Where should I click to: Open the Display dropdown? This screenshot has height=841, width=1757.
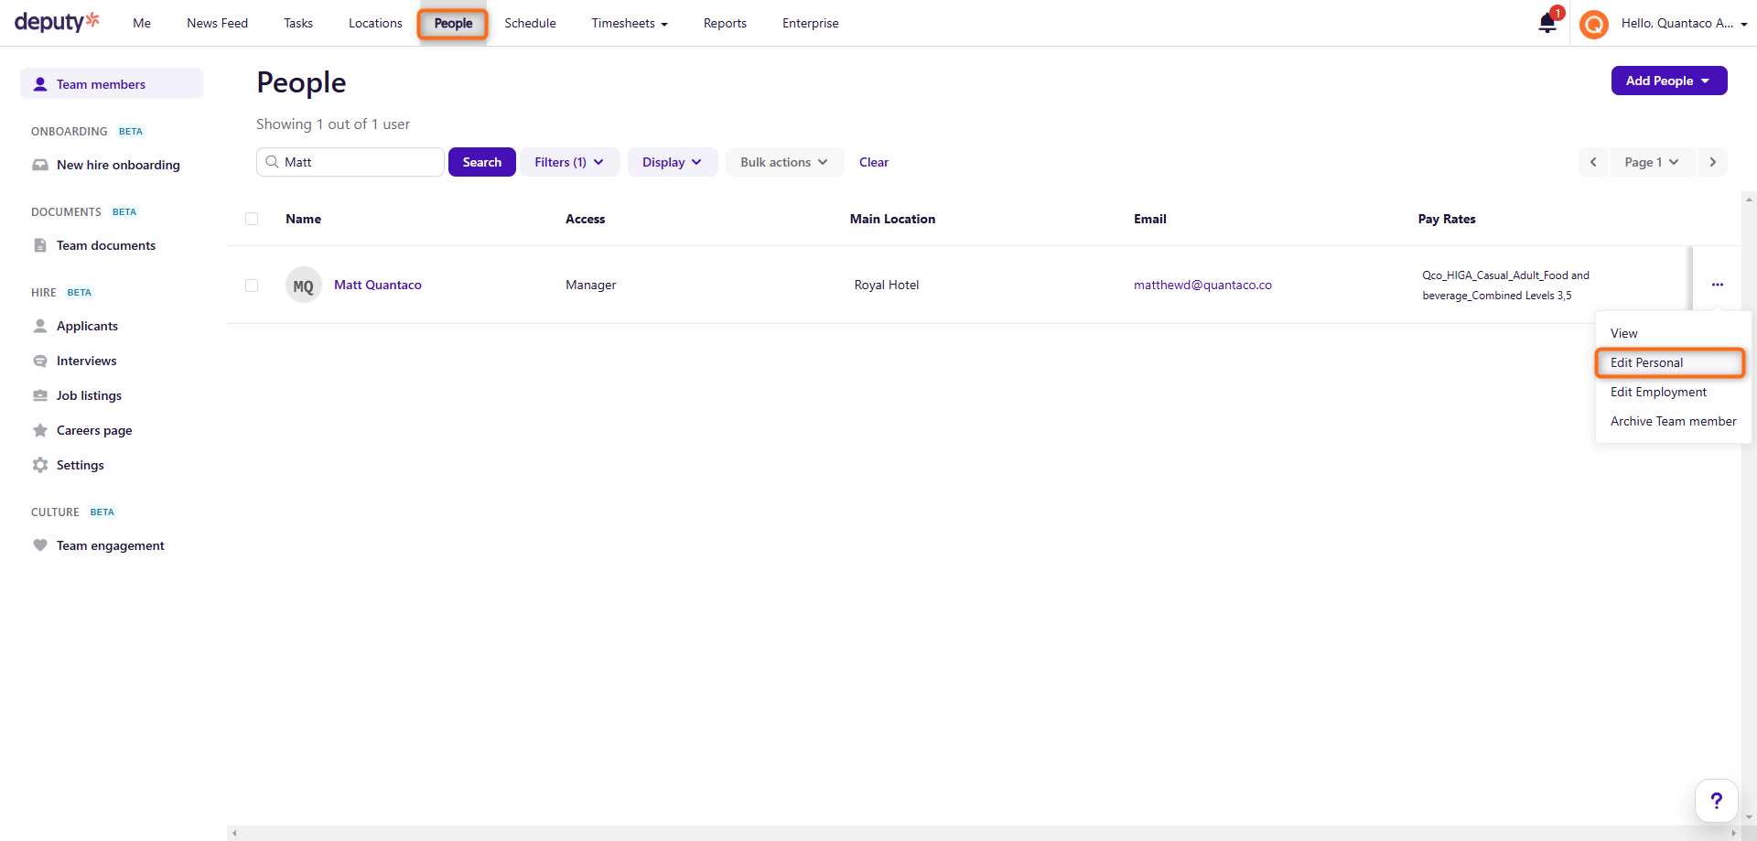coord(672,162)
